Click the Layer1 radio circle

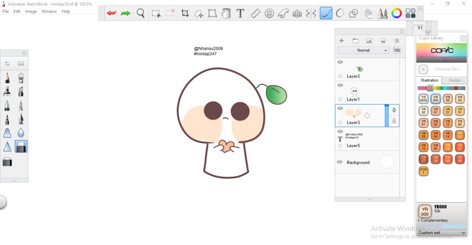coord(340,99)
